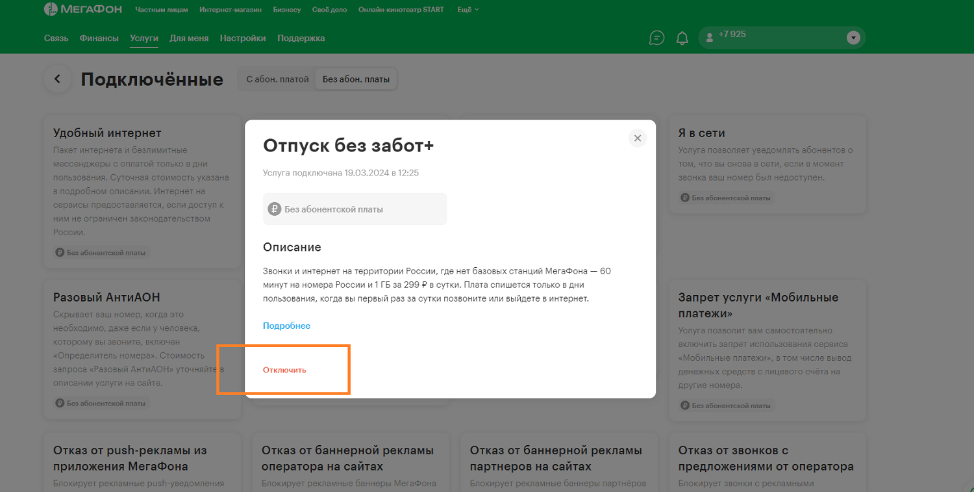The height and width of the screenshot is (492, 974).
Task: Click the MegaFon logo
Action: (x=84, y=9)
